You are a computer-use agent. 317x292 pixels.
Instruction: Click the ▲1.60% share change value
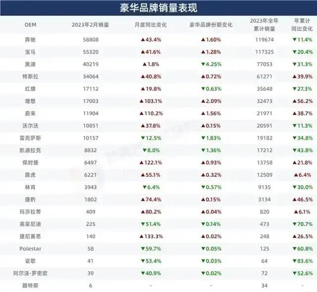click(211, 40)
